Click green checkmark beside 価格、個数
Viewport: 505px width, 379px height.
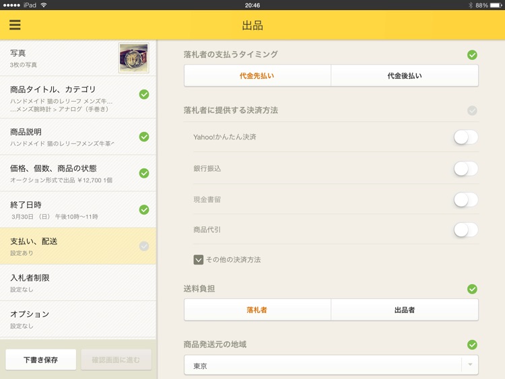(144, 173)
